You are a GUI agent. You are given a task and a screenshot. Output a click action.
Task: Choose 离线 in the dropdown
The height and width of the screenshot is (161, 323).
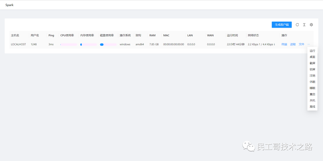(x=312, y=107)
